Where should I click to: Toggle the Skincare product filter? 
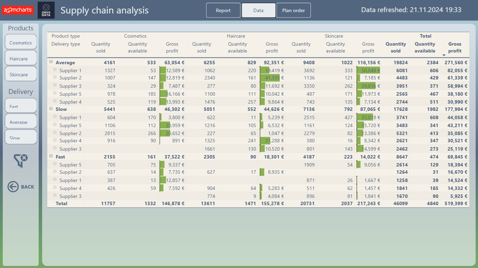(21, 74)
